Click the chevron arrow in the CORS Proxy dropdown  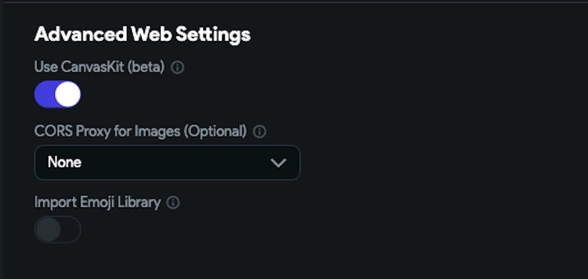pos(278,163)
